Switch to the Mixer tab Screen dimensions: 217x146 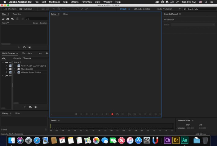[66, 14]
